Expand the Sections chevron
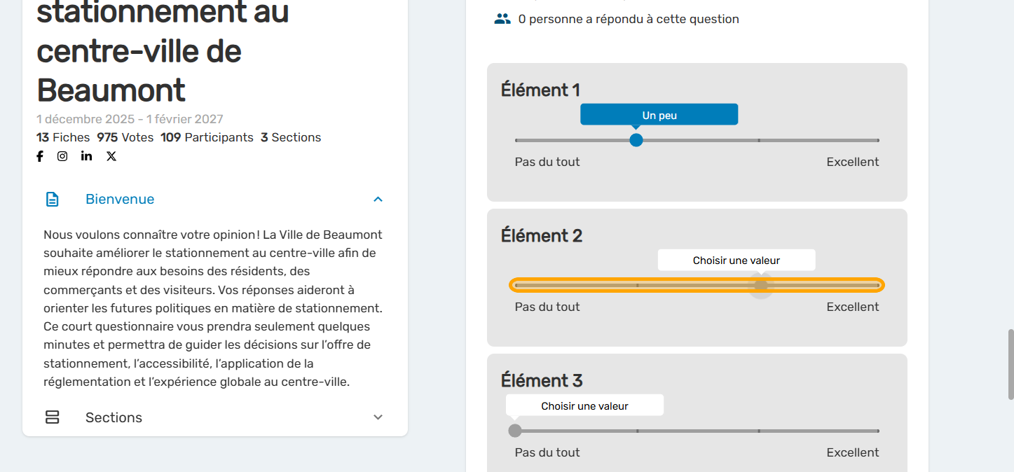The image size is (1014, 472). tap(378, 417)
